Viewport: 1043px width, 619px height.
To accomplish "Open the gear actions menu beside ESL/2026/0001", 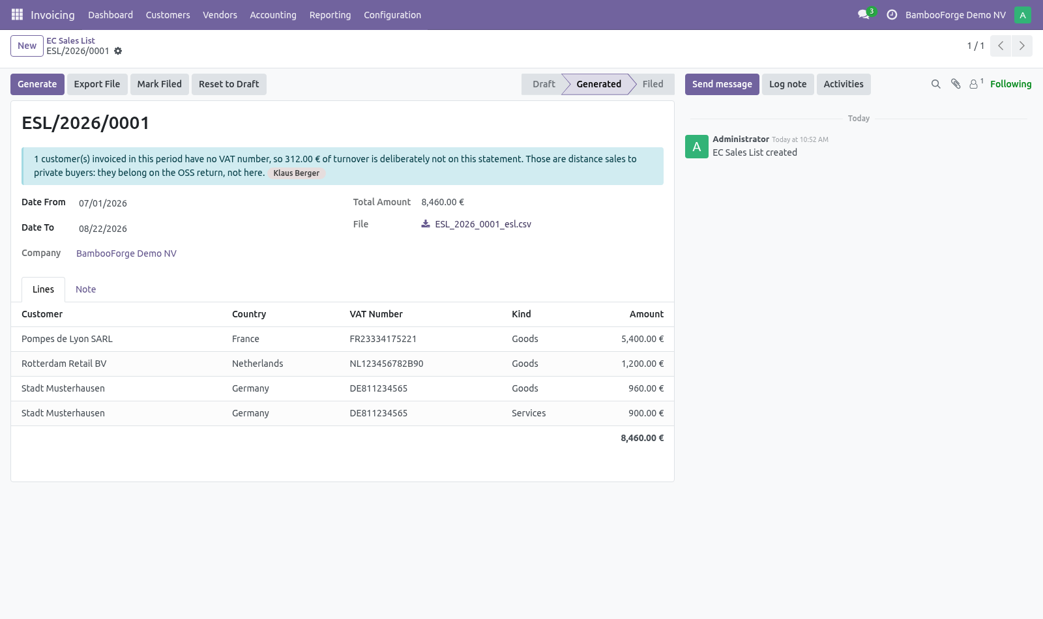I will (x=118, y=51).
